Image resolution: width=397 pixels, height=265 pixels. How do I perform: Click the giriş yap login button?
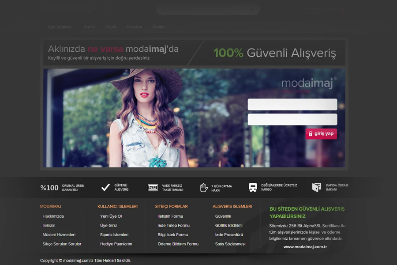click(x=321, y=134)
